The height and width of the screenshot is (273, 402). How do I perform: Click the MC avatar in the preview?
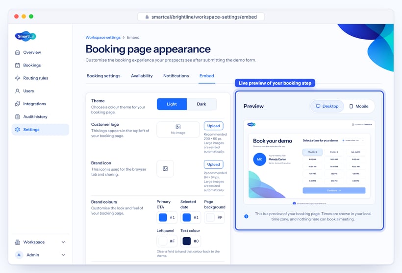(x=260, y=159)
